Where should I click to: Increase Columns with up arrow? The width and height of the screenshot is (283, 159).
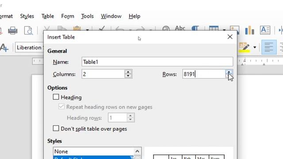point(128,72)
